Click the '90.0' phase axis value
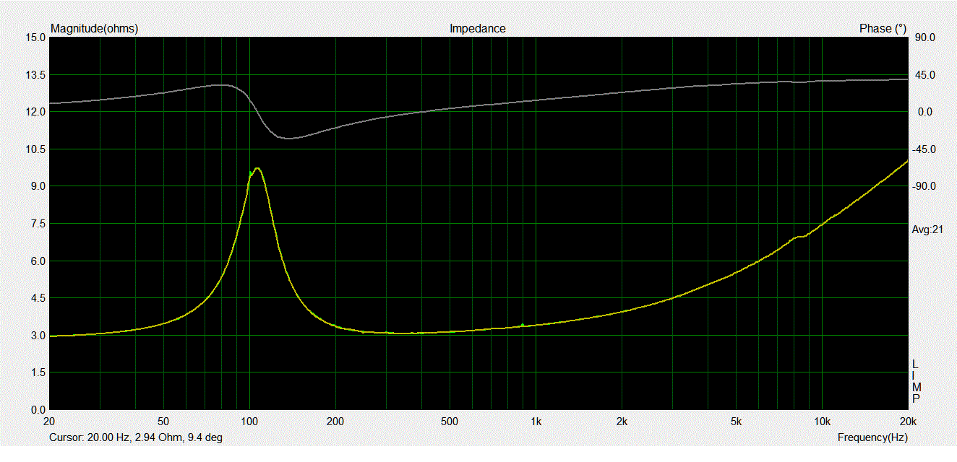The image size is (957, 462). pyautogui.click(x=925, y=38)
